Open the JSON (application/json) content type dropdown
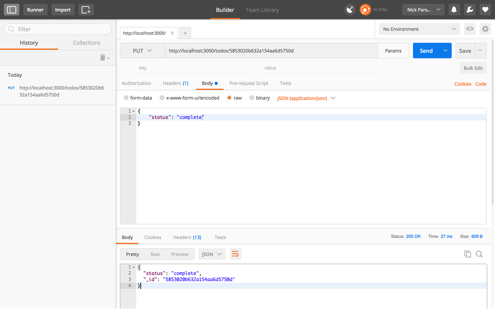 point(306,98)
